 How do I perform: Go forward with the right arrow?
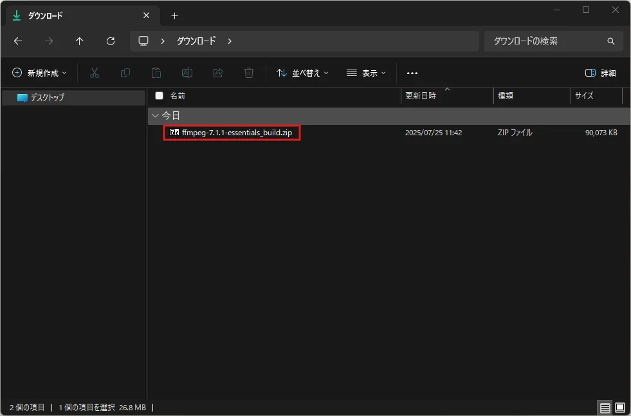tap(49, 41)
